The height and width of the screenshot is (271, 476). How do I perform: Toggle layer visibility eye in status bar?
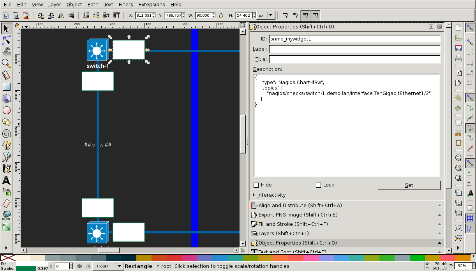click(x=79, y=266)
